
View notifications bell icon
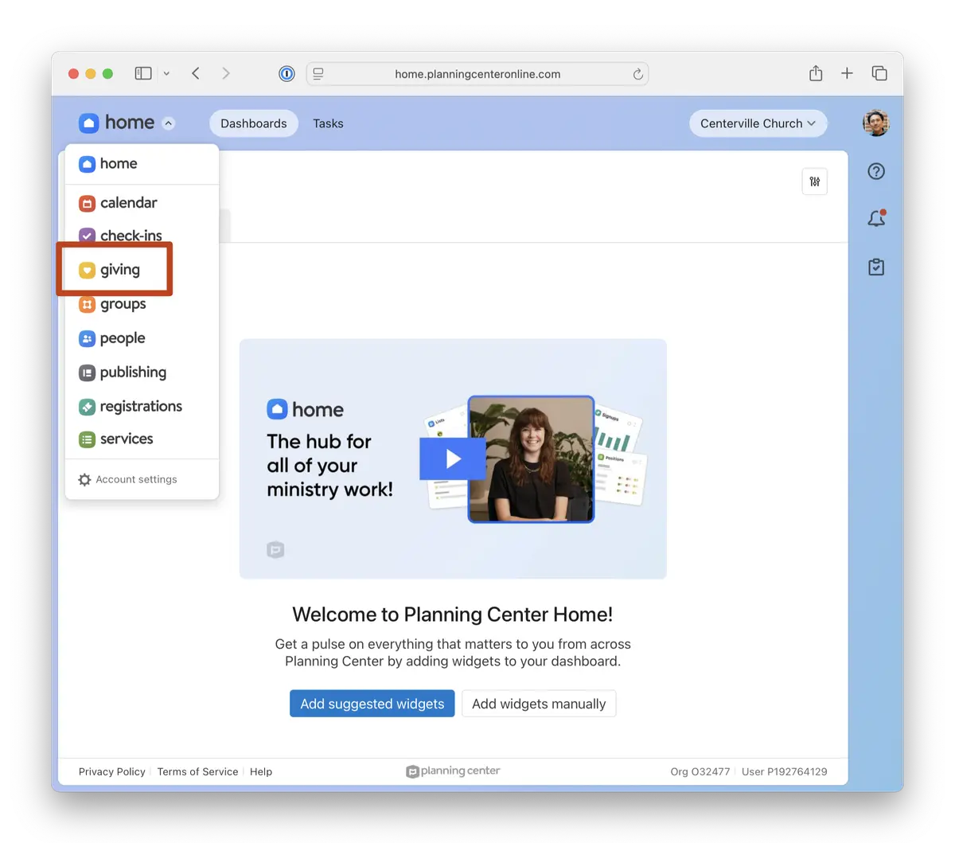876,218
